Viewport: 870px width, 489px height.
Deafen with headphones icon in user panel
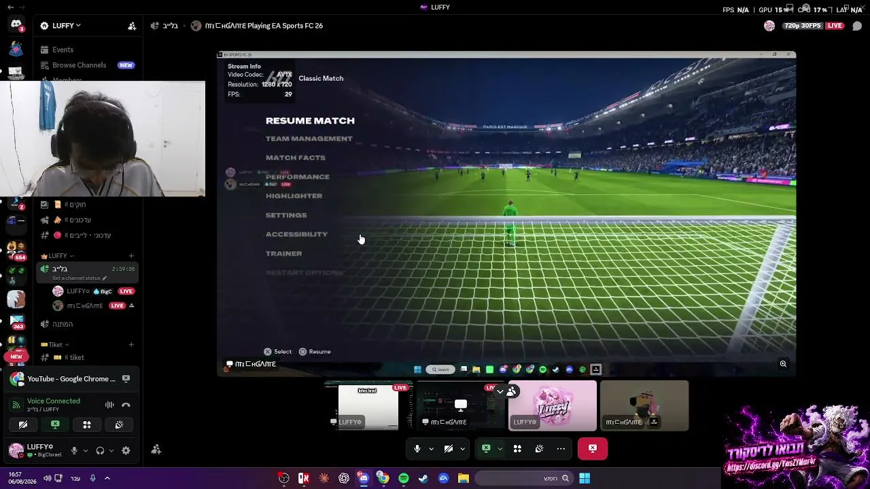point(100,450)
